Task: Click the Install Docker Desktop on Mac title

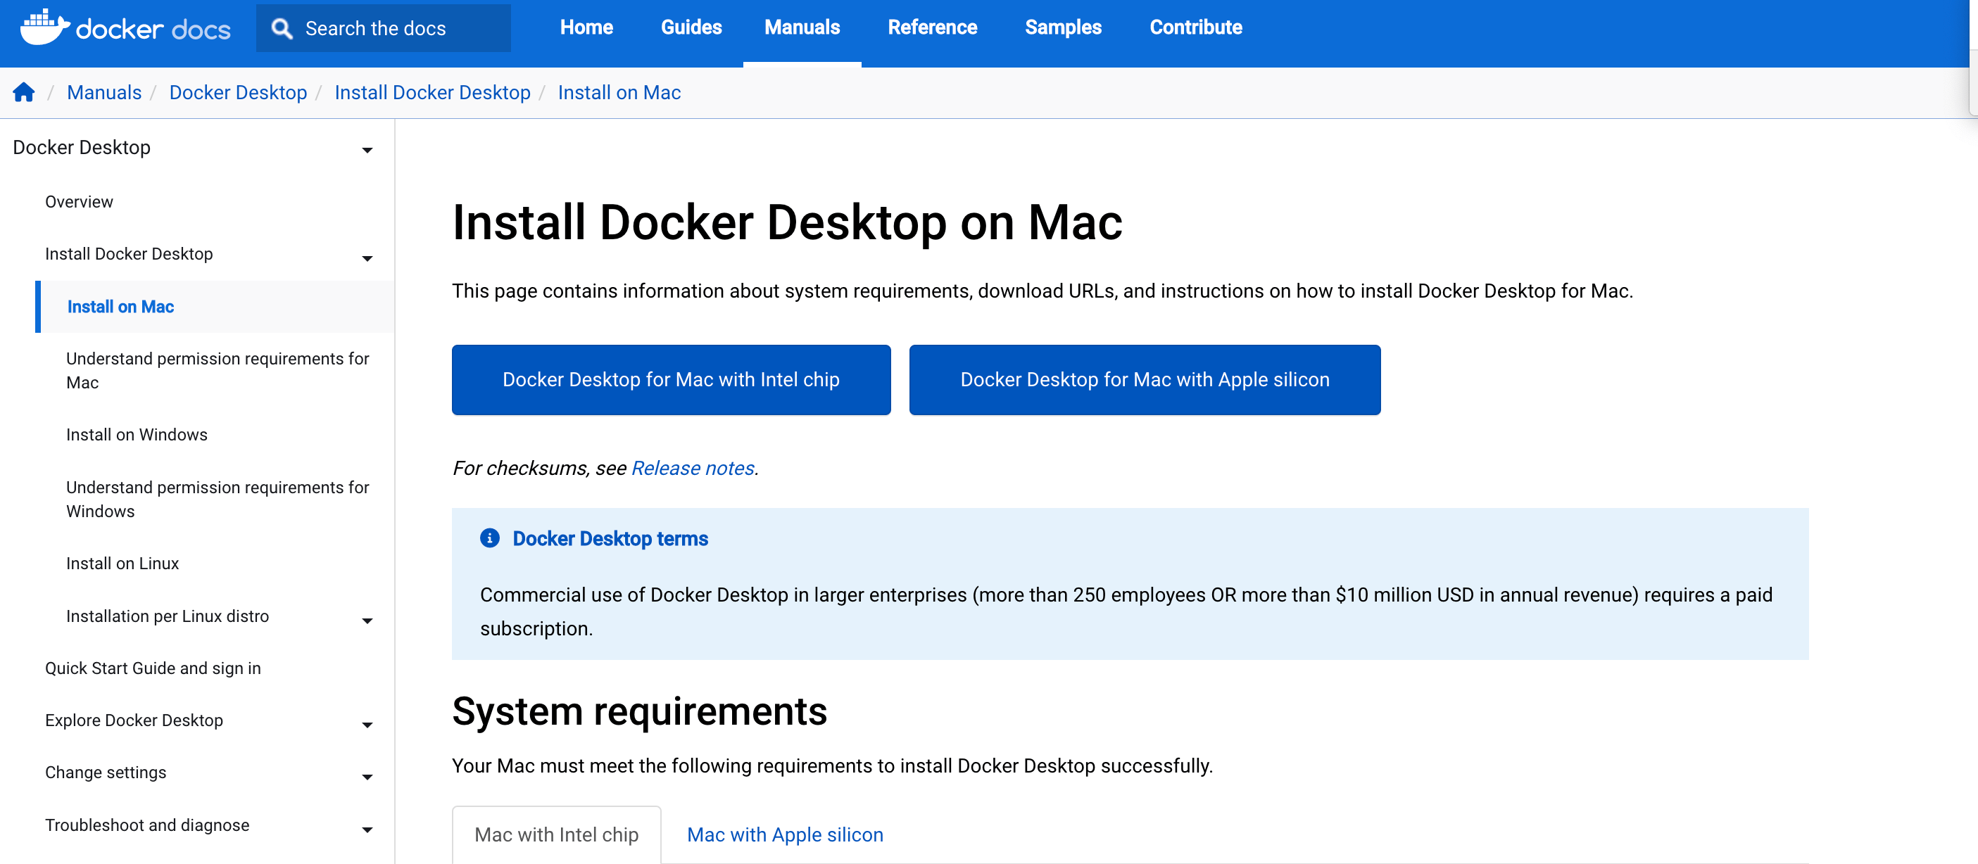Action: [787, 222]
